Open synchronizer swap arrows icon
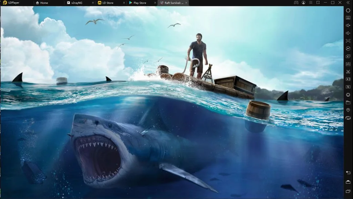The image size is (353, 199). [x=348, y=87]
